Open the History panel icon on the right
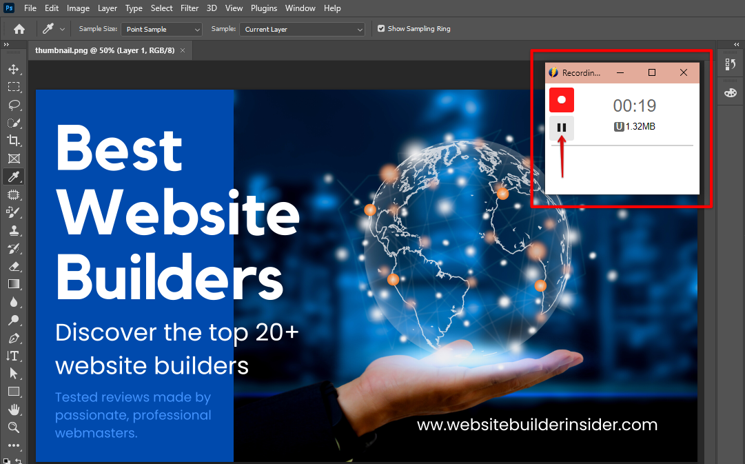The width and height of the screenshot is (745, 464). (731, 65)
